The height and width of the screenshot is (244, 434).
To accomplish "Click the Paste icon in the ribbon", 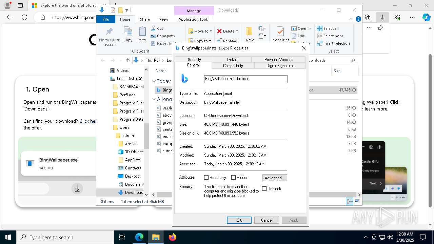I will pyautogui.click(x=142, y=32).
